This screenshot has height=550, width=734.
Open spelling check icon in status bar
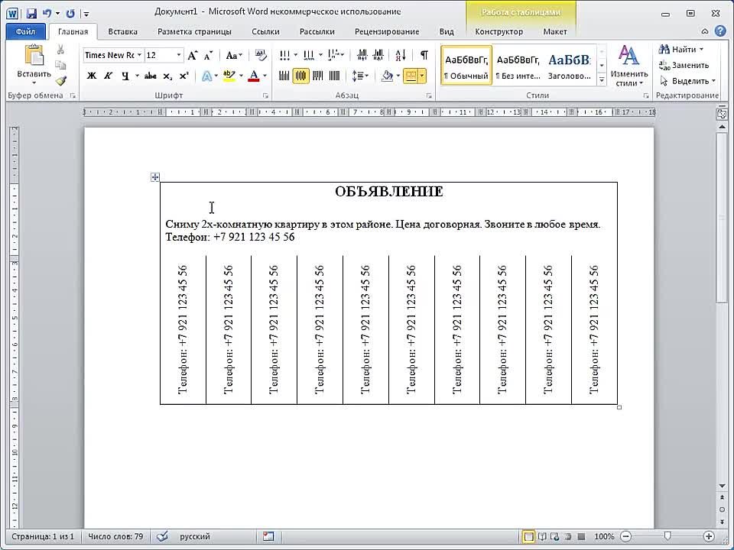click(x=162, y=536)
